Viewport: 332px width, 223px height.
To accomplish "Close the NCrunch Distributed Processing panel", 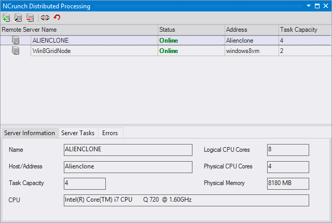I will 325,6.
